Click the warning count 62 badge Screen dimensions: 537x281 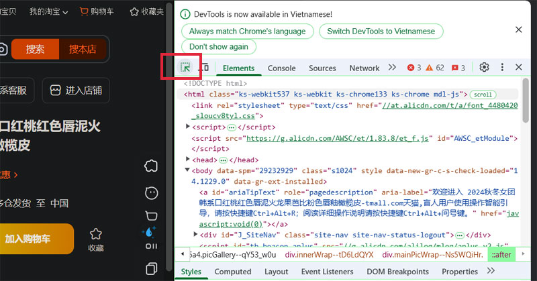[x=435, y=68]
